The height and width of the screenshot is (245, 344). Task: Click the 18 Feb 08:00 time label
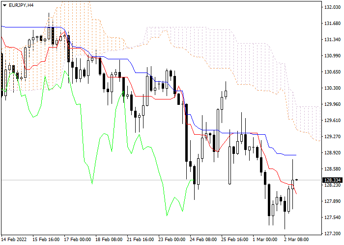tap(109, 240)
